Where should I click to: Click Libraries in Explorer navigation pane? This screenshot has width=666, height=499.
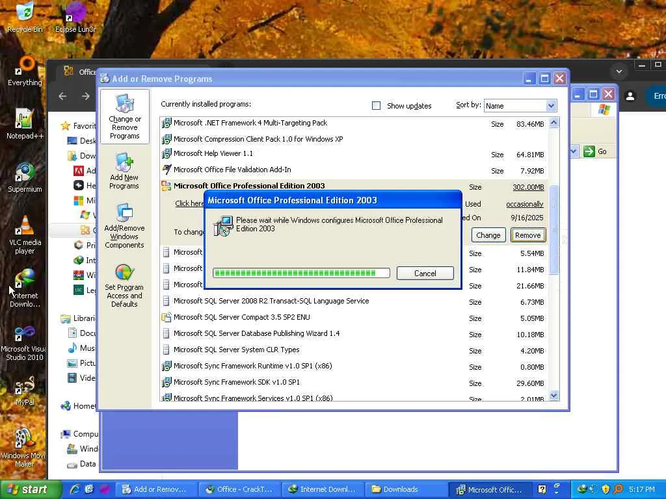[79, 318]
